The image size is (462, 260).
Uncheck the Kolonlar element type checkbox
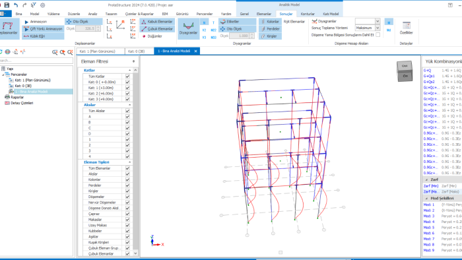(127, 179)
